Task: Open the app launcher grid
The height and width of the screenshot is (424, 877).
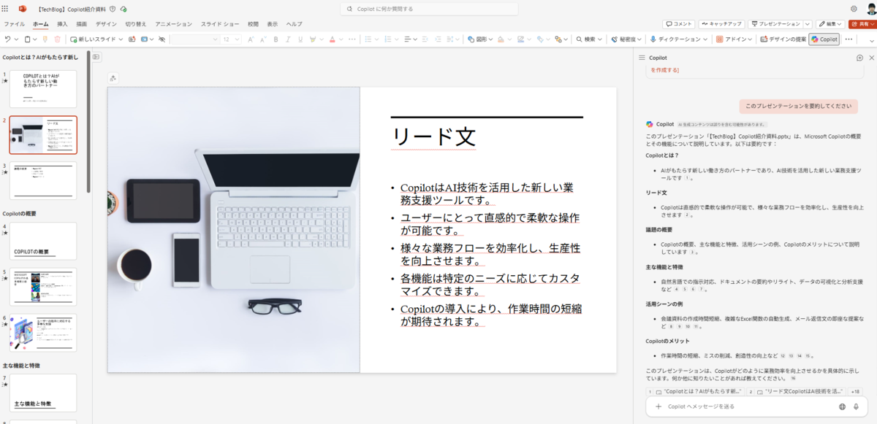Action: (6, 9)
